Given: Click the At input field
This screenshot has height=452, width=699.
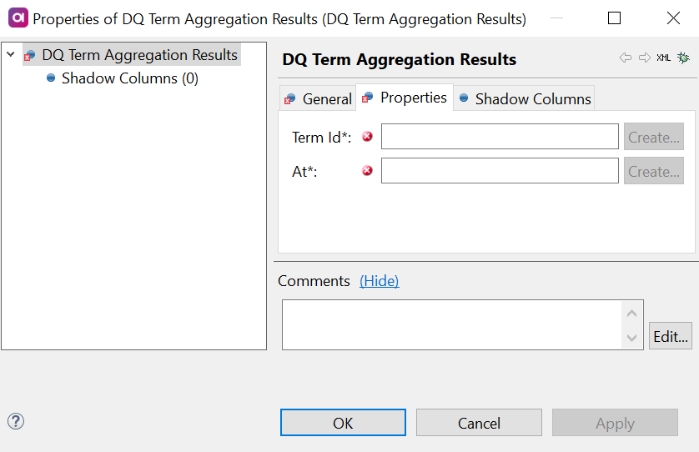Looking at the screenshot, I should coord(500,171).
